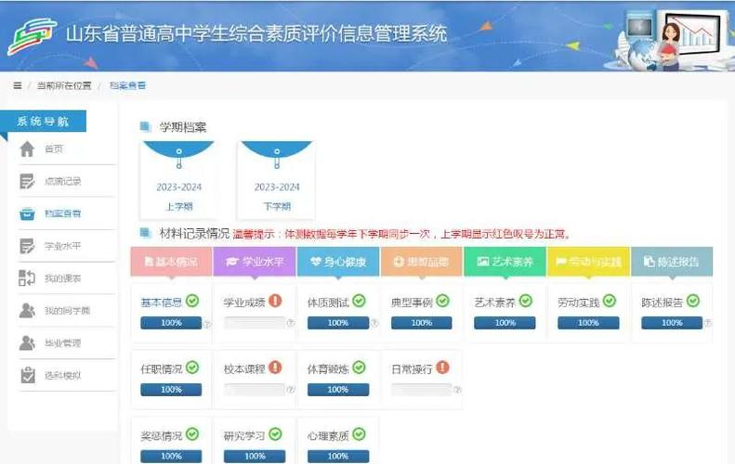
Task: Click red warning icon beside 校本课程
Action: pos(276,367)
